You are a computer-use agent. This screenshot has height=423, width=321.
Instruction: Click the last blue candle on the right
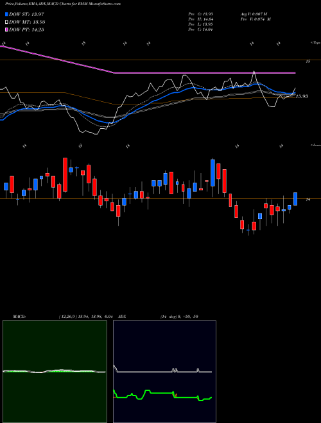click(x=295, y=199)
